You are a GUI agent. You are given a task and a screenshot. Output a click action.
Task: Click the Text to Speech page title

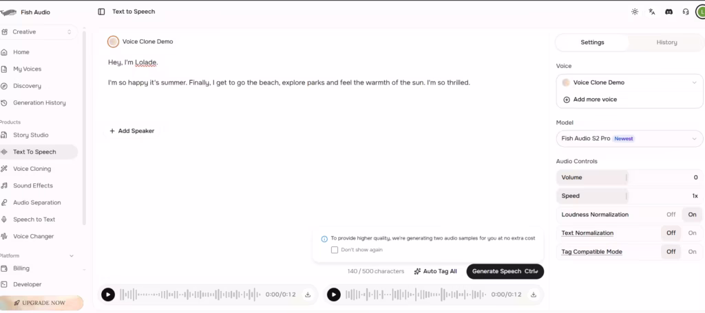click(x=134, y=12)
